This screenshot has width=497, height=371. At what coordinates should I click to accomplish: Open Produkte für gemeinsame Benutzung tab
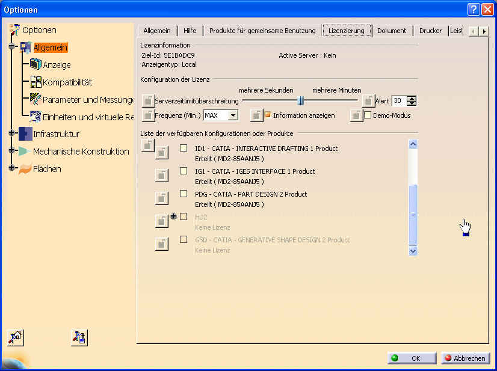coord(262,31)
